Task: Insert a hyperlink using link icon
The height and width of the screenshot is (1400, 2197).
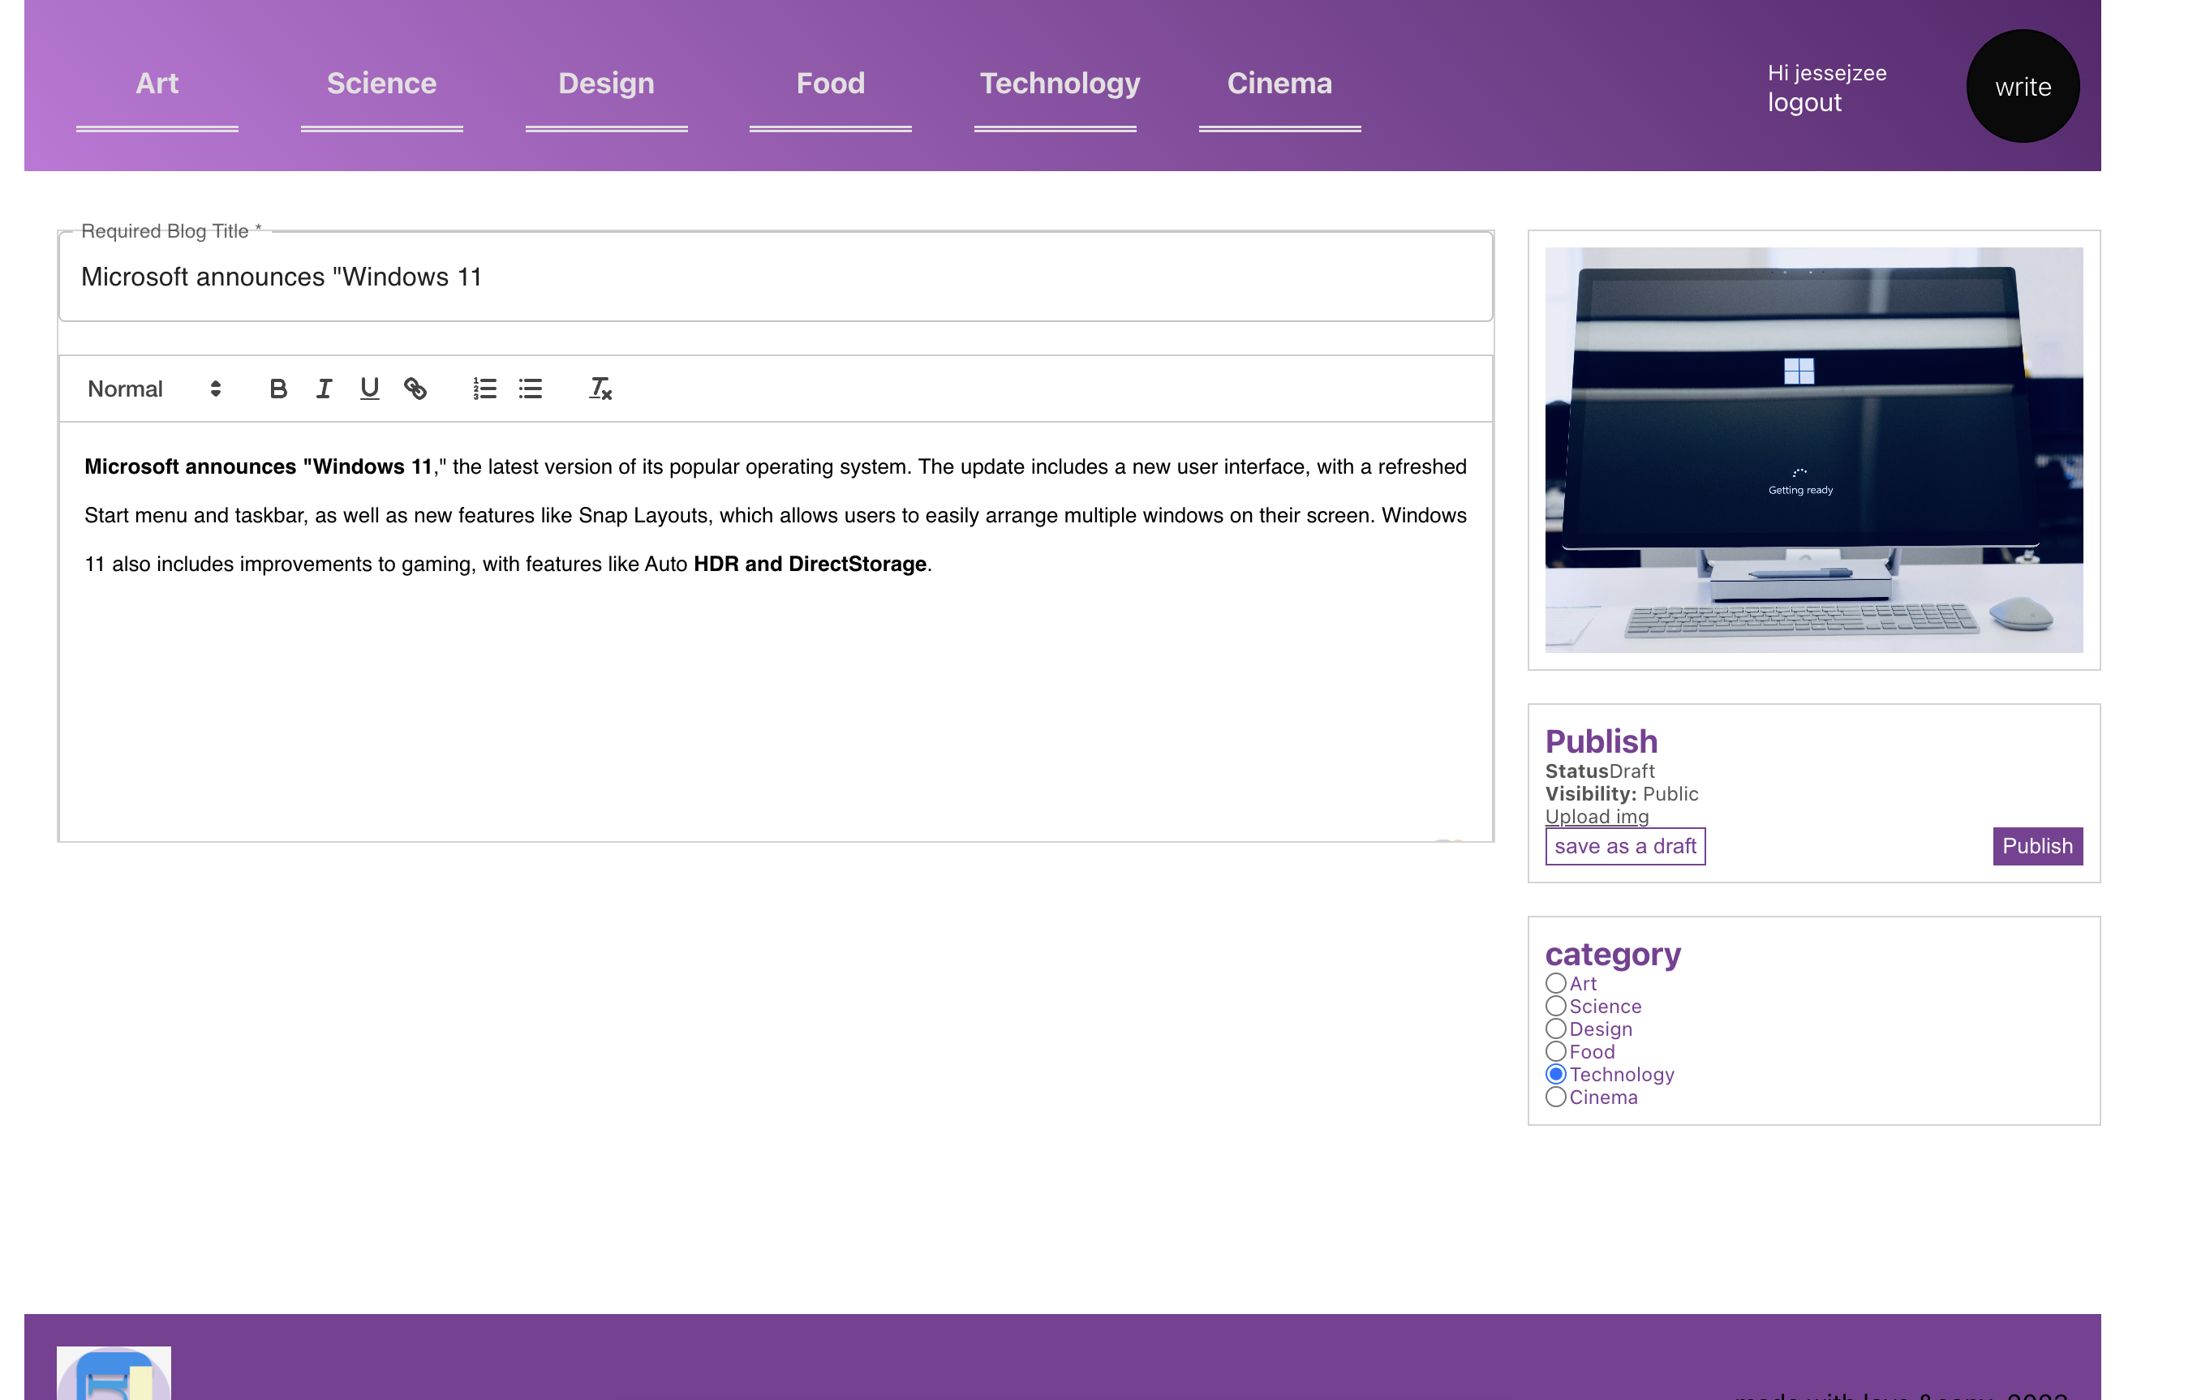Action: (415, 389)
